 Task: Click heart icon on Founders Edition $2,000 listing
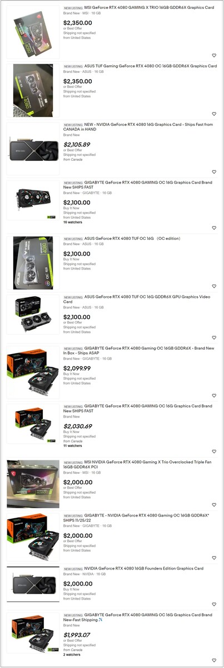(x=214, y=604)
